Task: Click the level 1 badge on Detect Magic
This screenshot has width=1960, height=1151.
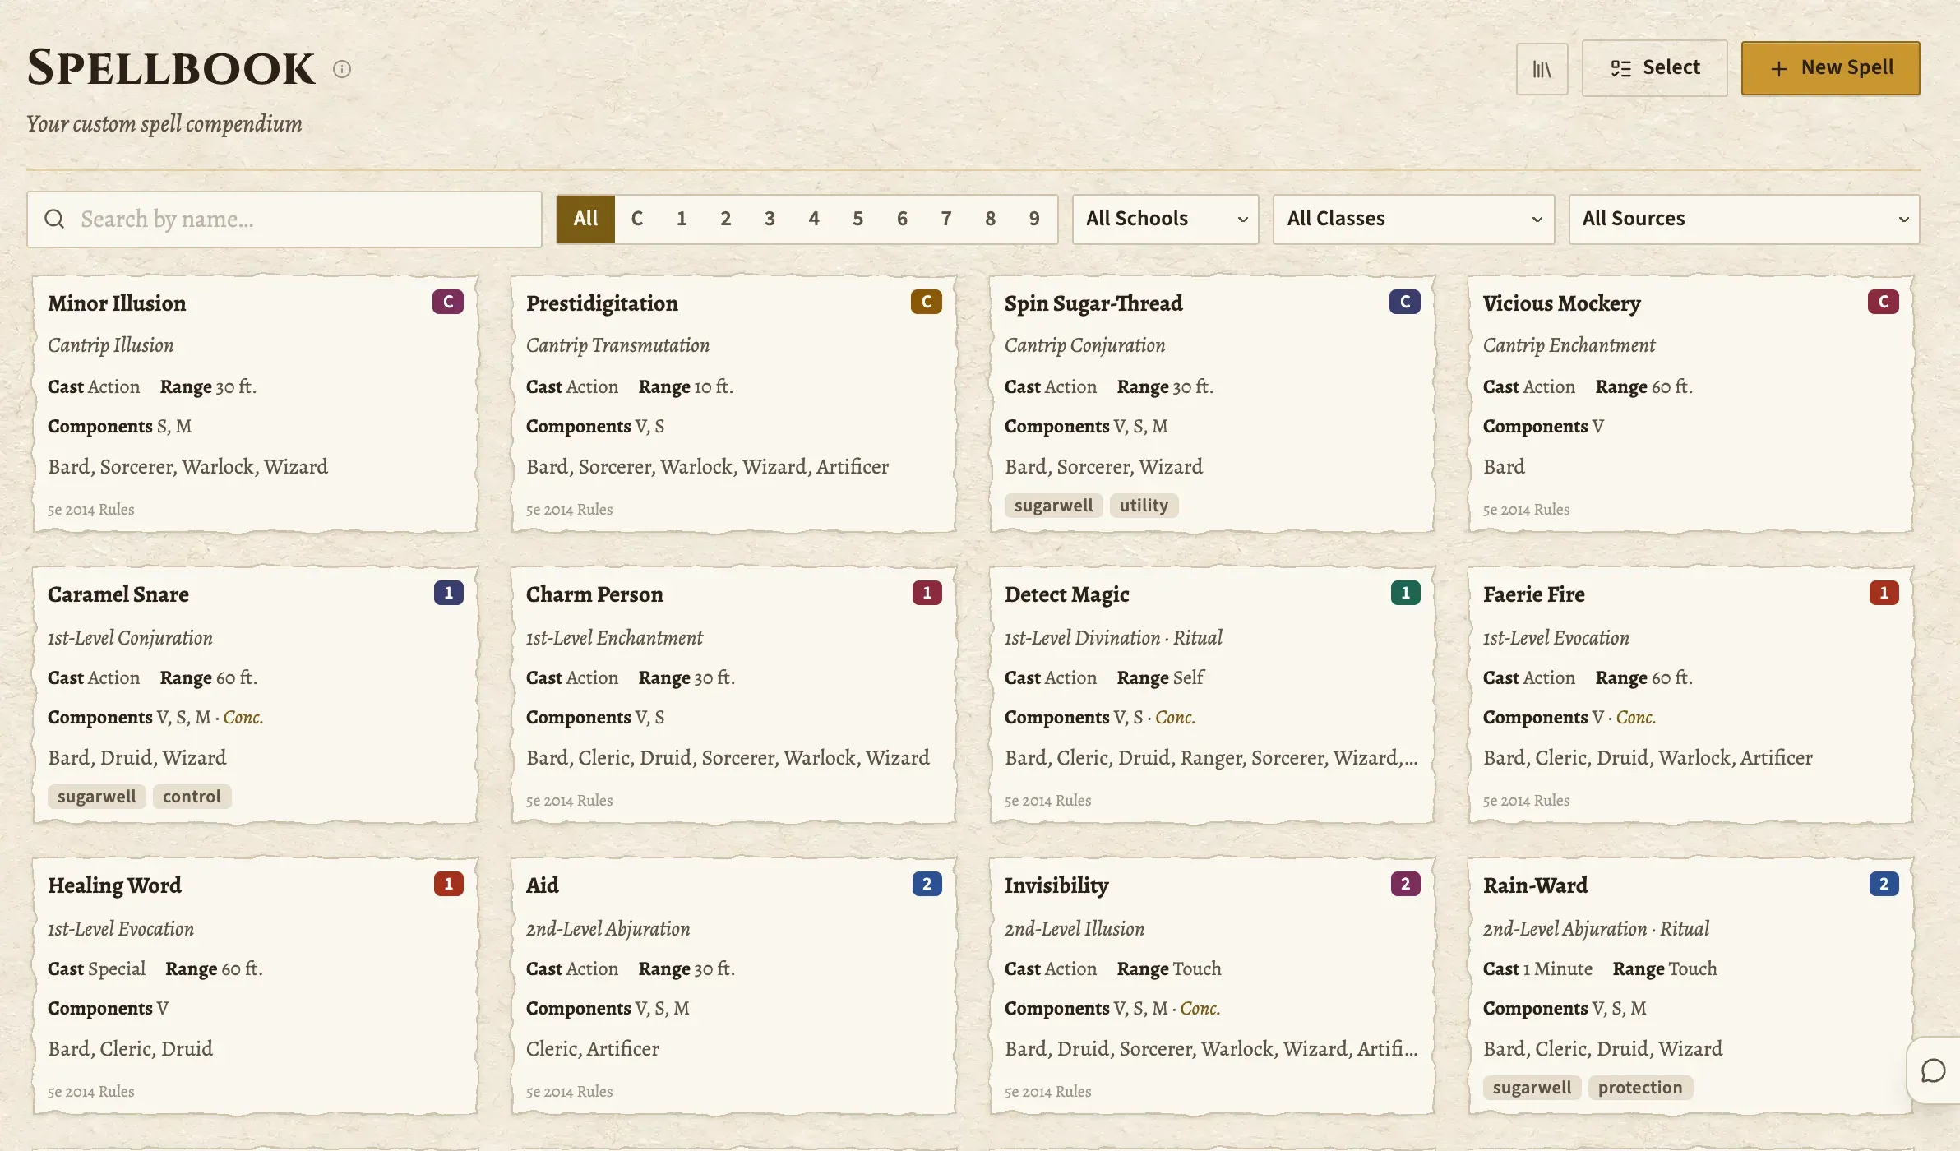Action: coord(1406,593)
